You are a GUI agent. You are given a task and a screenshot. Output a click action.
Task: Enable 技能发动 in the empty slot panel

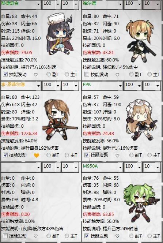click(5, 236)
